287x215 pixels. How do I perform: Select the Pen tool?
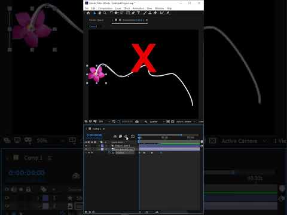pyautogui.click(x=133, y=13)
